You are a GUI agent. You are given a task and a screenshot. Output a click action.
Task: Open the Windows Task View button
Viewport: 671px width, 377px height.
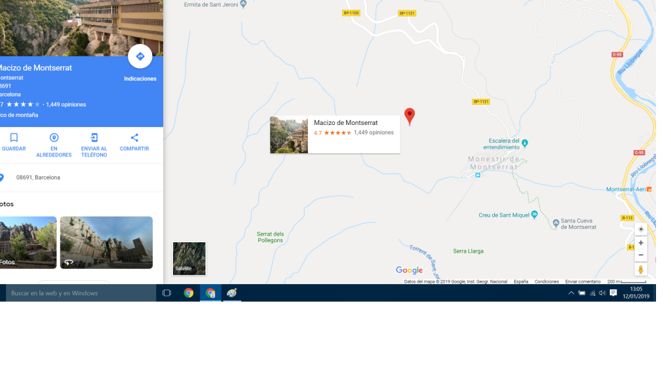pyautogui.click(x=166, y=293)
